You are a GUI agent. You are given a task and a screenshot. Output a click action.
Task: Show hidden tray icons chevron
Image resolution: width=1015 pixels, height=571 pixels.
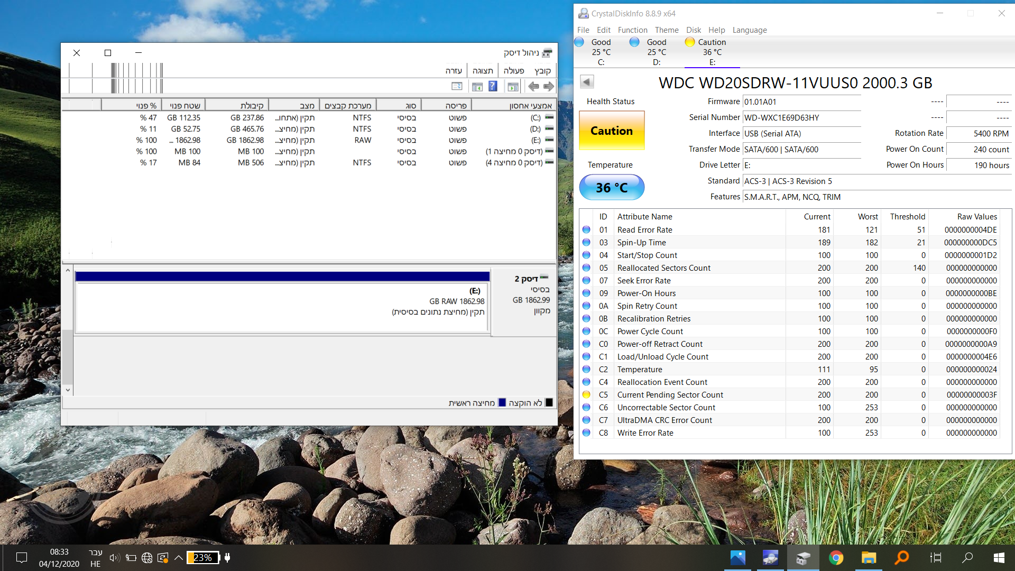coord(179,558)
